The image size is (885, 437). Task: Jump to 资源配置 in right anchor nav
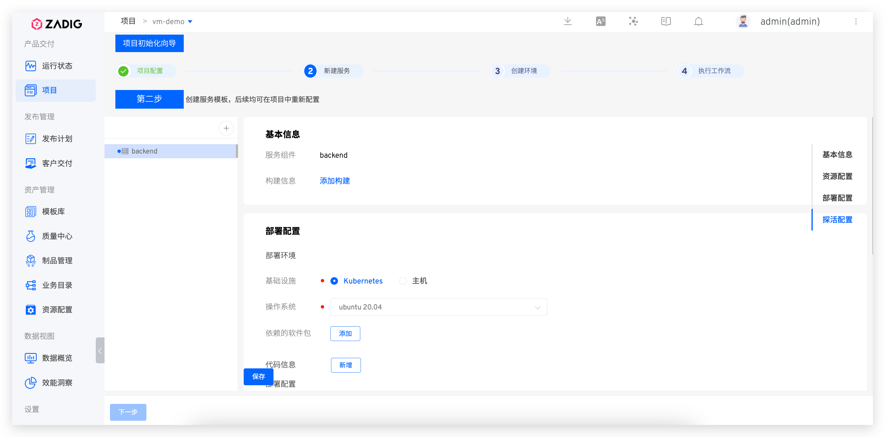pos(837,176)
